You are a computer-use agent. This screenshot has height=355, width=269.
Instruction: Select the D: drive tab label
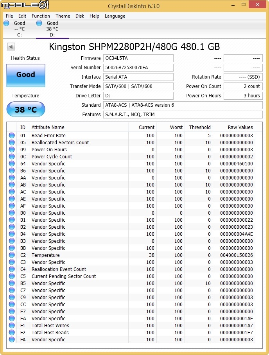52,35
